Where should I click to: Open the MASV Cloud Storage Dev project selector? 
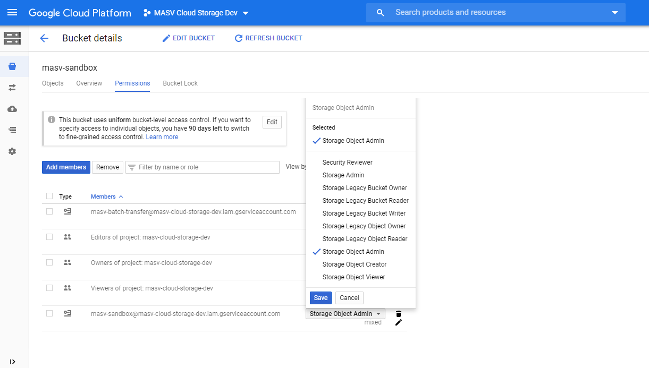(196, 13)
